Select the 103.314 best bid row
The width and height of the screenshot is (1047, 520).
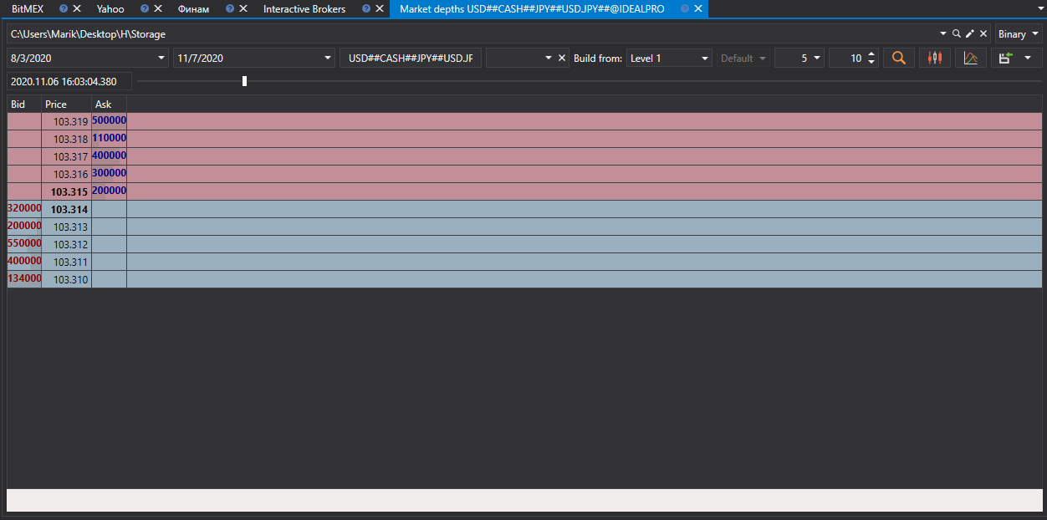[x=524, y=209]
